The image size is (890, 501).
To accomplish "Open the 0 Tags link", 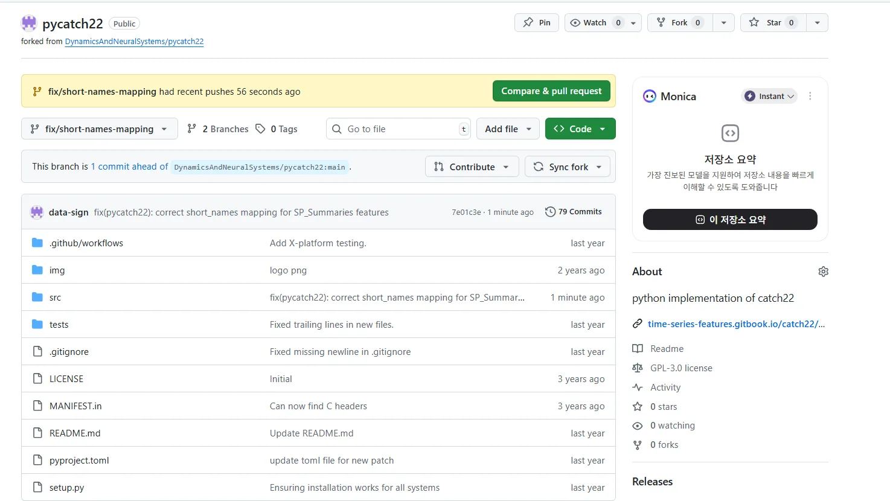I will click(x=277, y=129).
